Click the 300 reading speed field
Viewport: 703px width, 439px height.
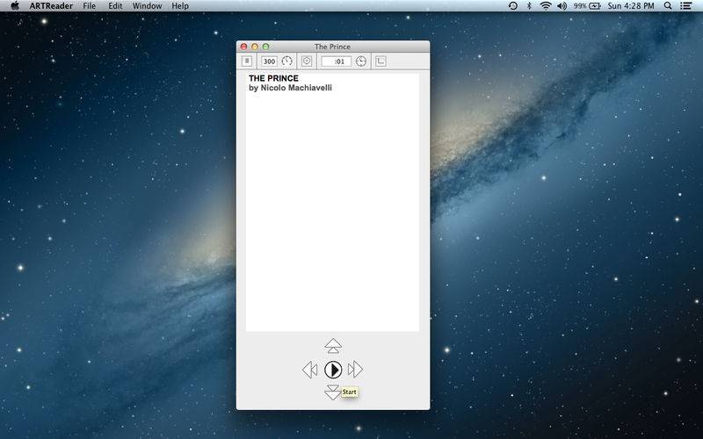[x=269, y=61]
